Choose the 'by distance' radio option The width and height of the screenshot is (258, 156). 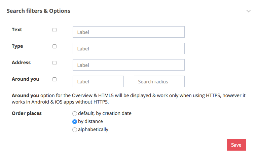click(75, 122)
